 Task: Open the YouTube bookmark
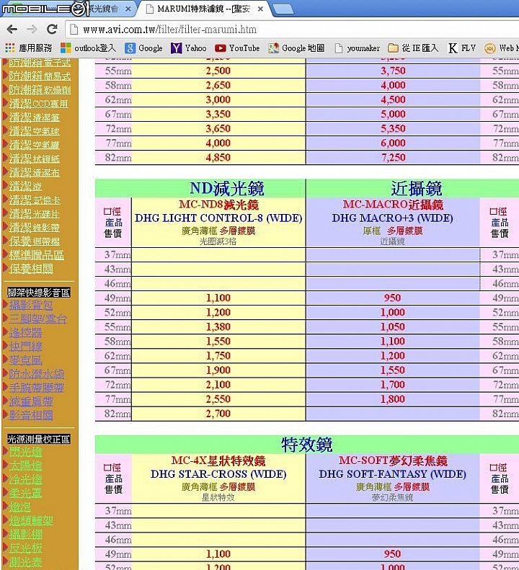[x=237, y=48]
